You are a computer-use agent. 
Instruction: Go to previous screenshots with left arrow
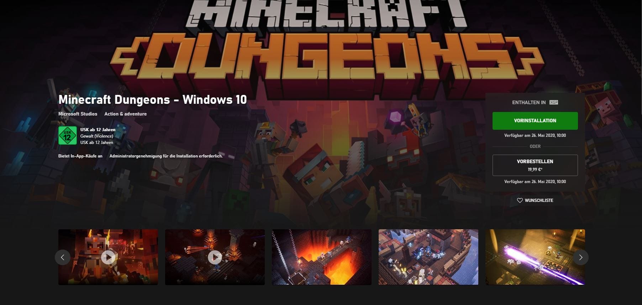click(x=63, y=257)
